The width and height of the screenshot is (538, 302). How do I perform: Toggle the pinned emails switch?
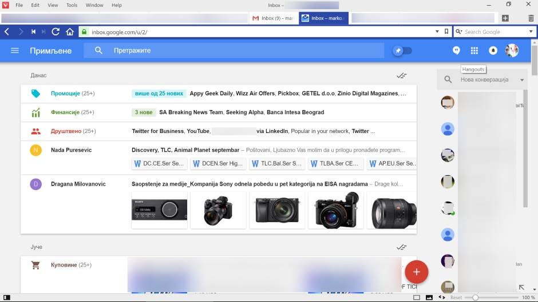click(x=402, y=51)
